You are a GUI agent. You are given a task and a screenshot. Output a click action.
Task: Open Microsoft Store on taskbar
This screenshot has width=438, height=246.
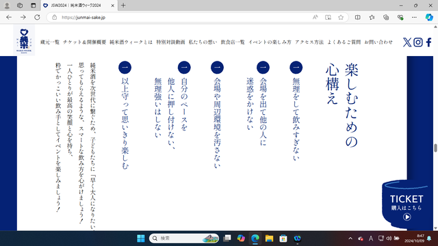(283, 238)
